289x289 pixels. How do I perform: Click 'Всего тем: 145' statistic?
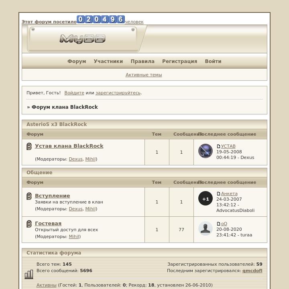click(54, 264)
